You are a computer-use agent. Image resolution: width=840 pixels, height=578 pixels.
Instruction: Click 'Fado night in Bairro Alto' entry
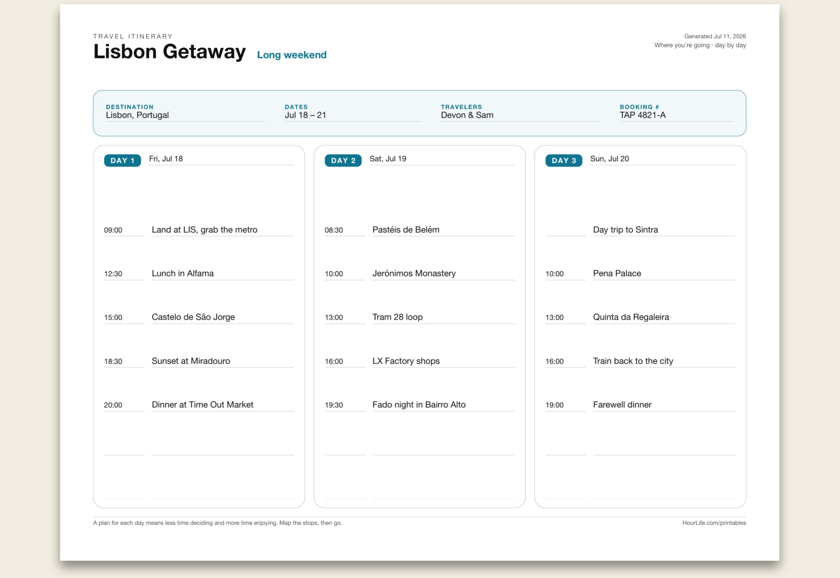click(x=419, y=405)
